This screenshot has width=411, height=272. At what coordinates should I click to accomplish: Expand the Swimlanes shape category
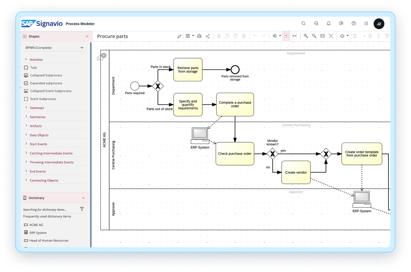37,117
